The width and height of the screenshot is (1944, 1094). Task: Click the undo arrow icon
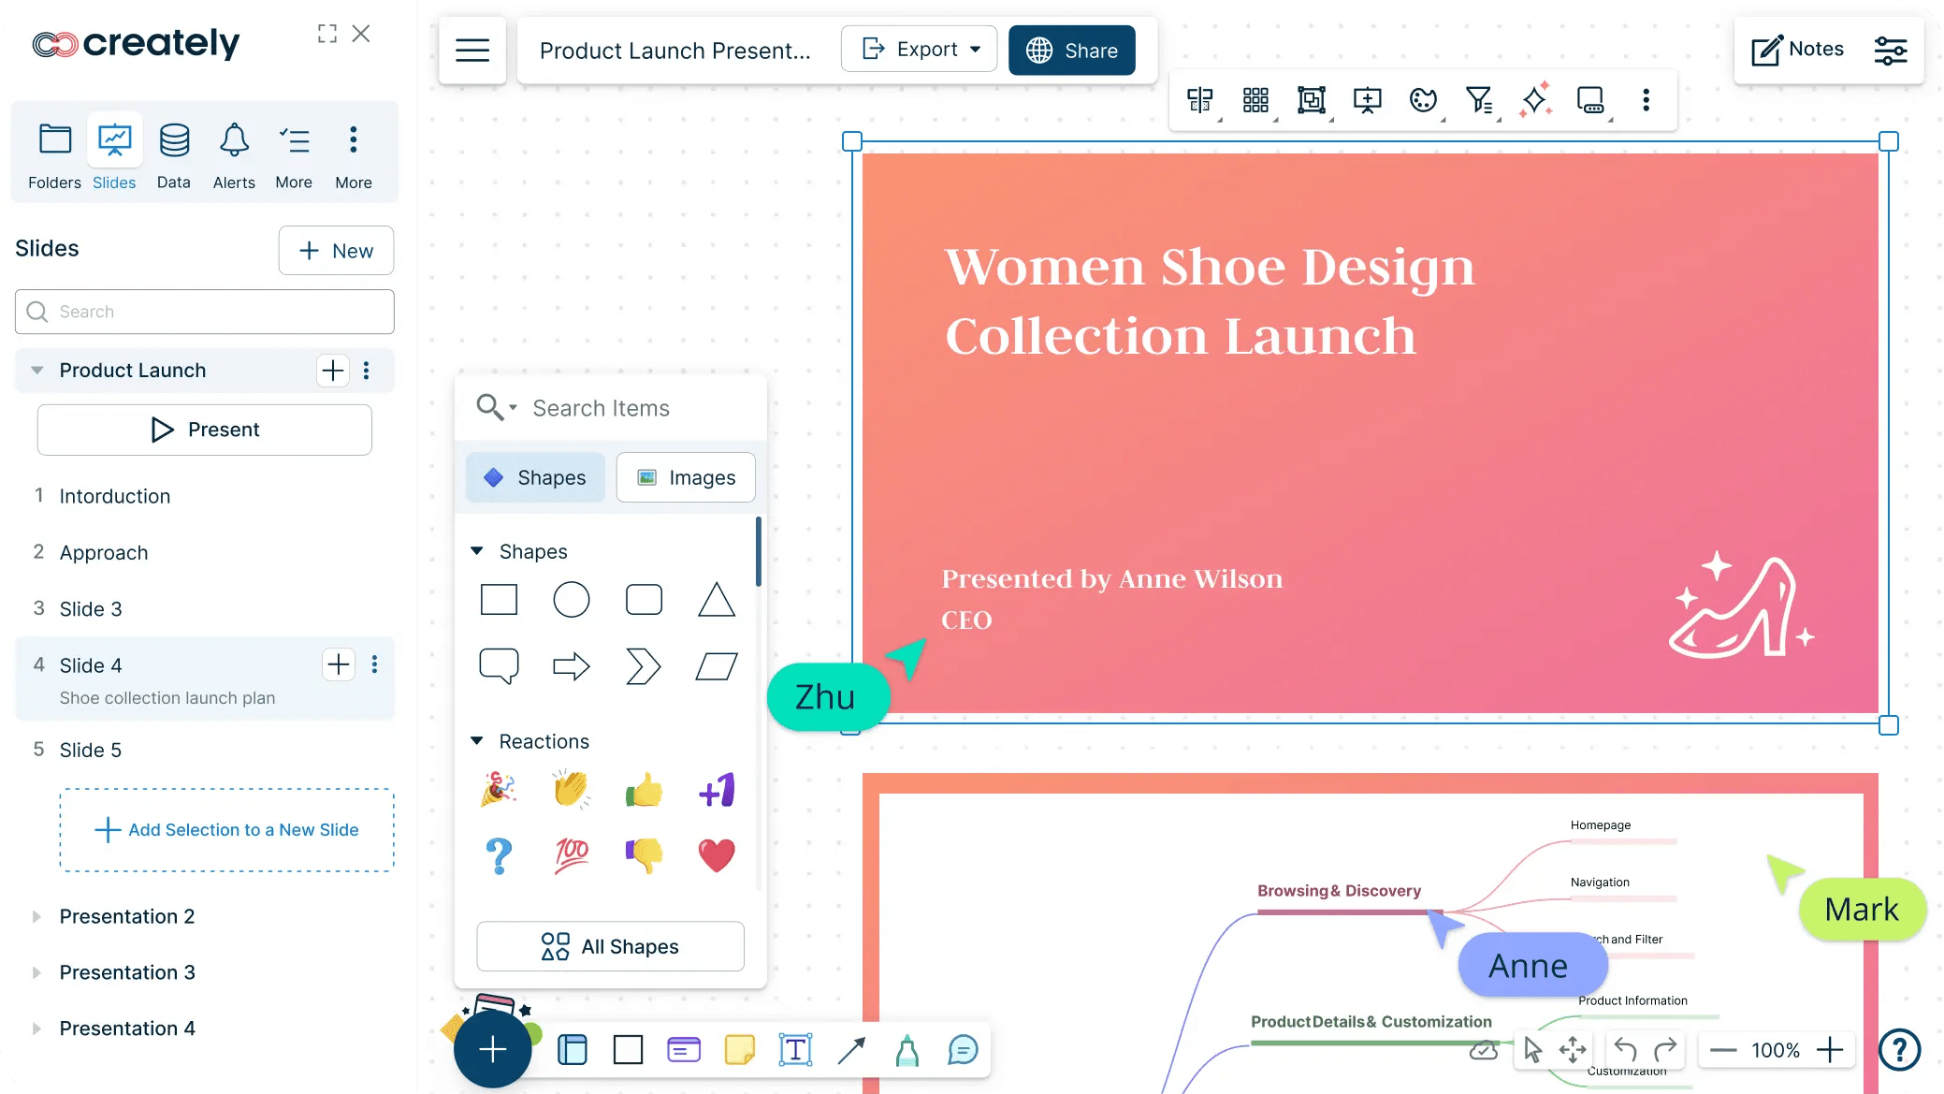[x=1625, y=1050]
